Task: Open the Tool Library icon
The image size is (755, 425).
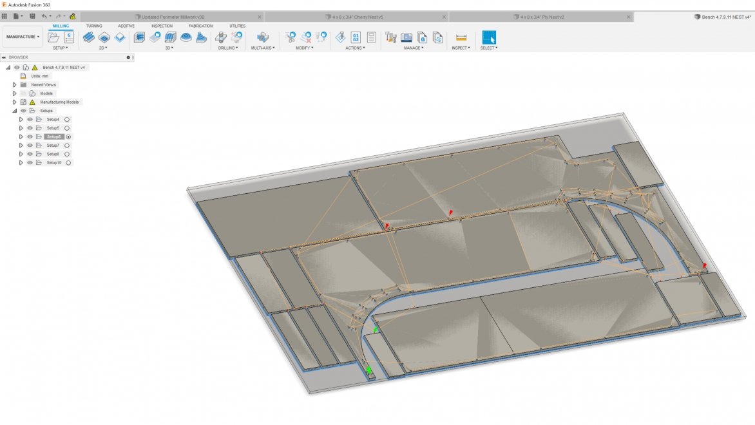Action: (391, 37)
